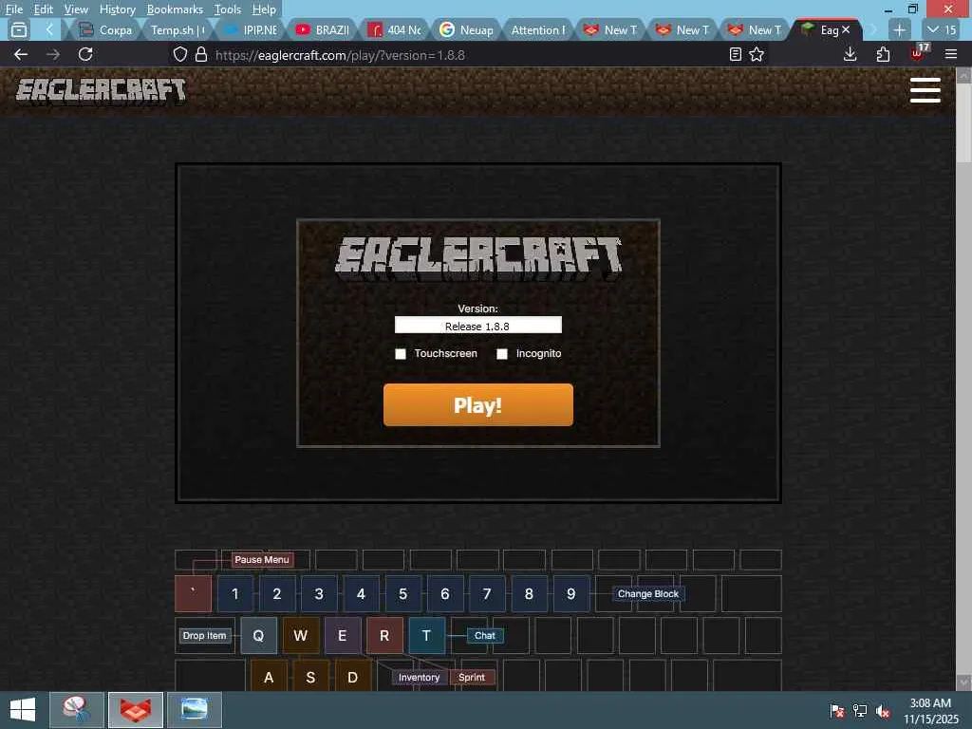
Task: Click the muted volume tray icon
Action: coord(883,711)
